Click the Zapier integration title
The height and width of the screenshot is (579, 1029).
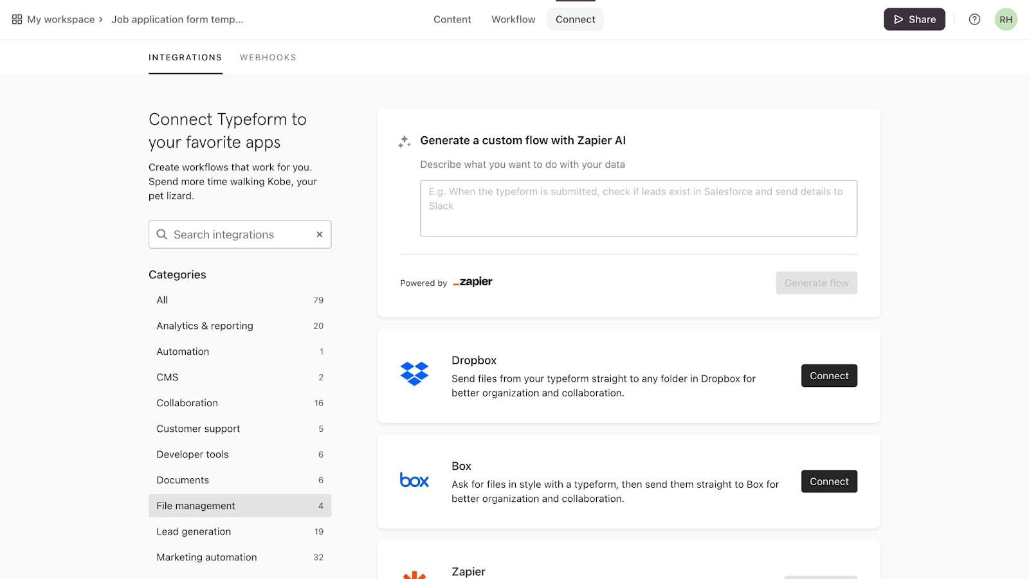468,571
